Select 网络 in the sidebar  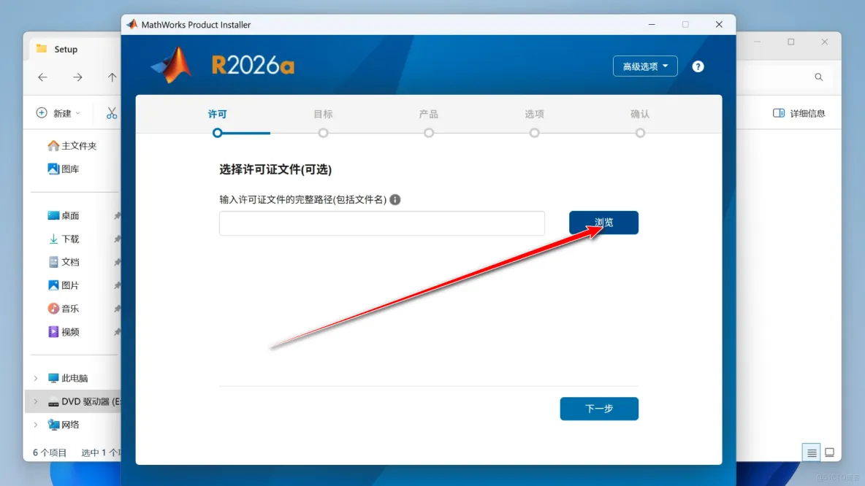click(x=64, y=424)
